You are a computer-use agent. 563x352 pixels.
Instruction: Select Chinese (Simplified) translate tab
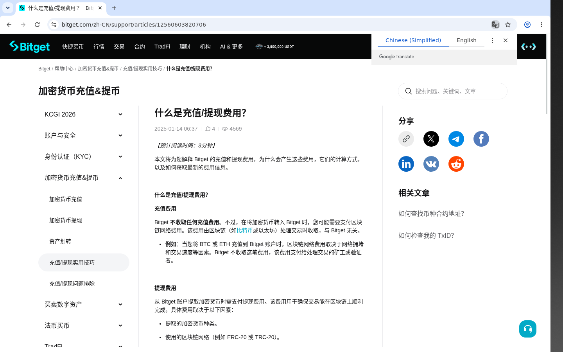point(413,40)
